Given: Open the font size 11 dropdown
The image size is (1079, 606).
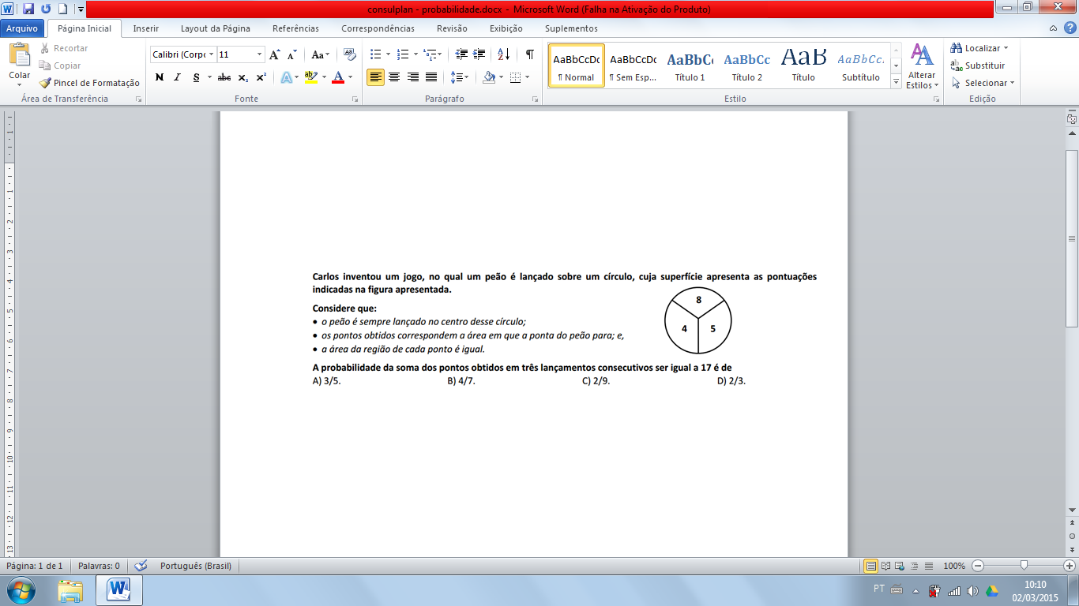Looking at the screenshot, I should pos(260,54).
